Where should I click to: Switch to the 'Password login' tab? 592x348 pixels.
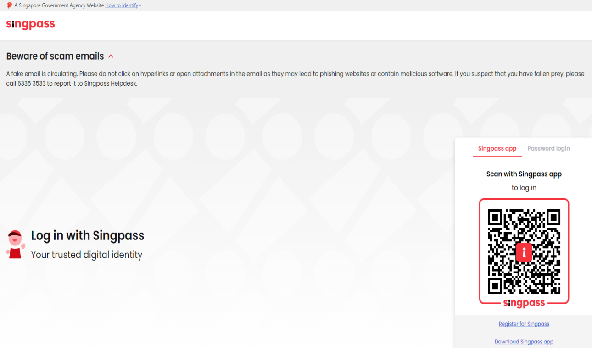(x=548, y=148)
